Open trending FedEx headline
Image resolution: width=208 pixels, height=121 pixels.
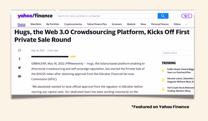pos(180,70)
